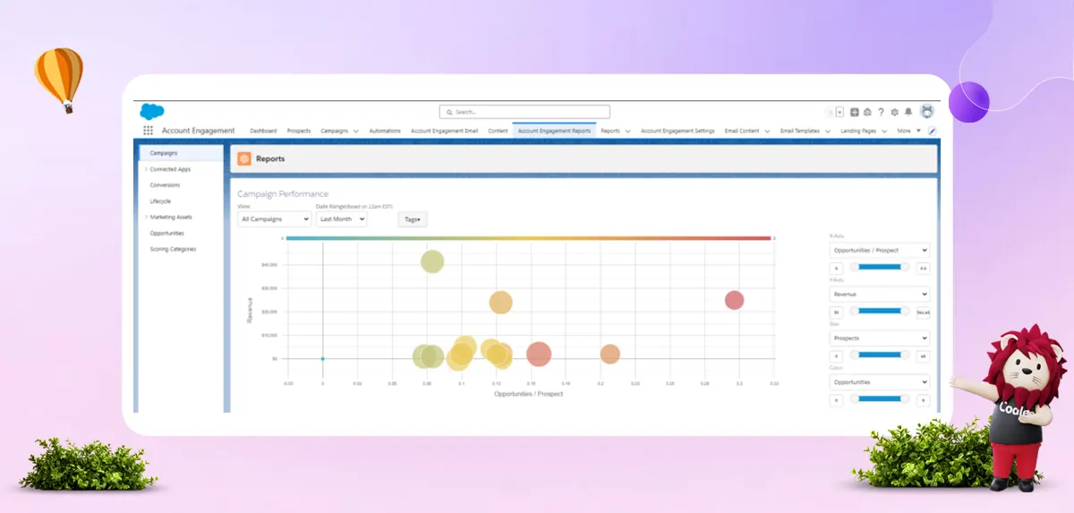Click the Tags button

point(413,218)
